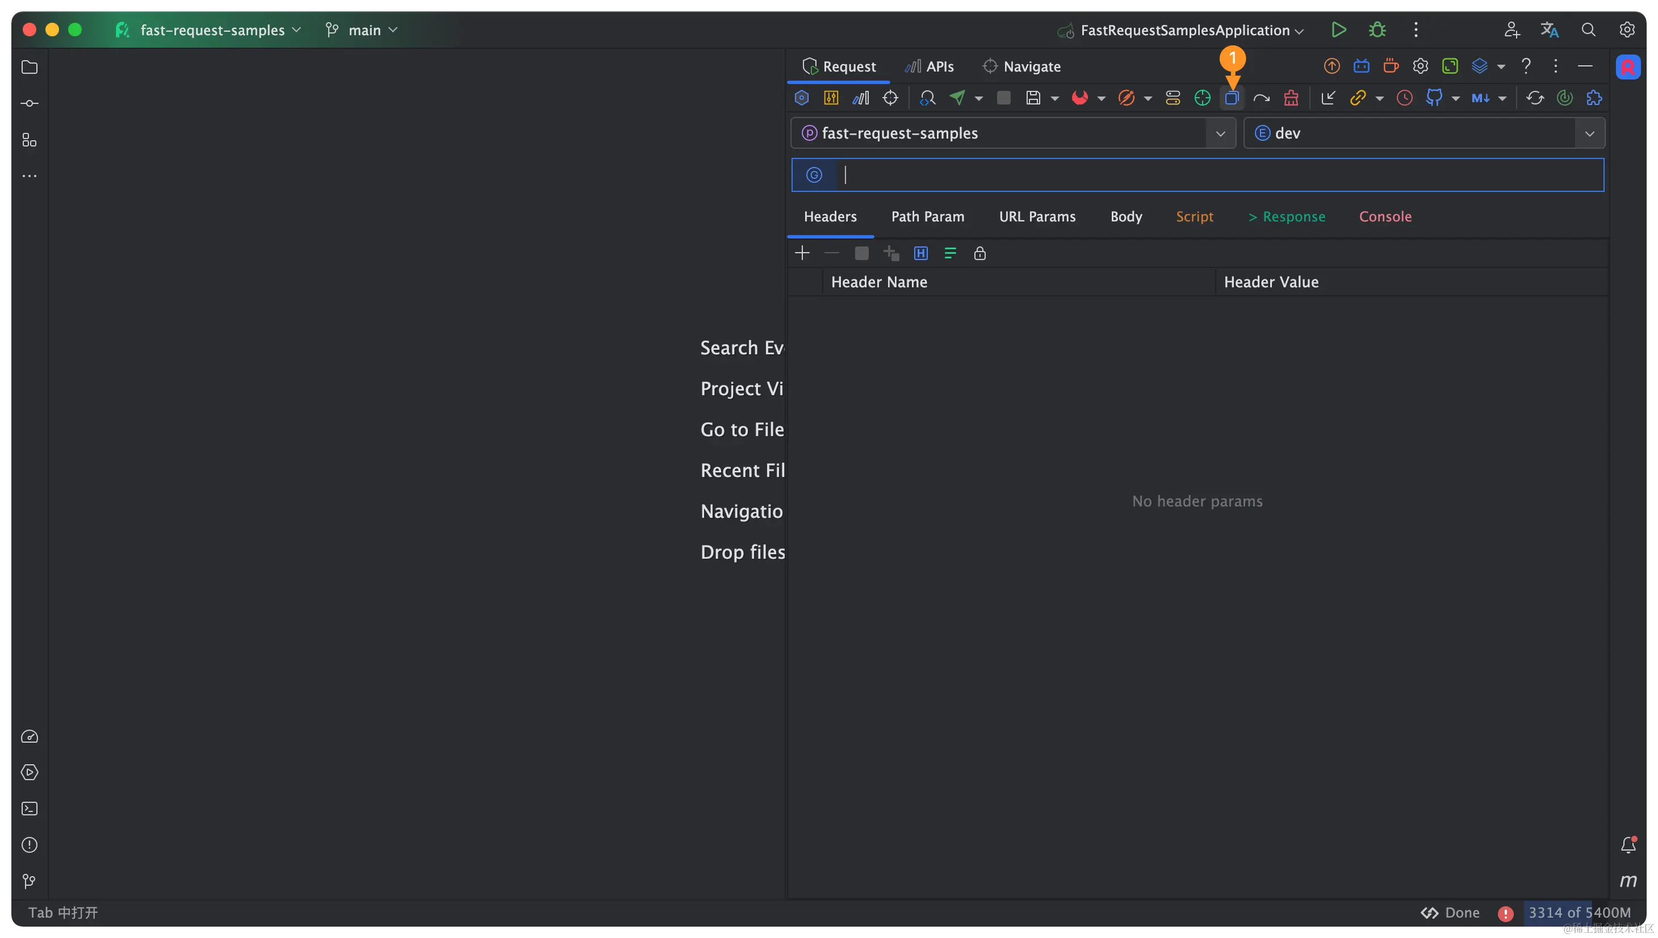
Task: Click the gray stop square button
Action: 1003,98
